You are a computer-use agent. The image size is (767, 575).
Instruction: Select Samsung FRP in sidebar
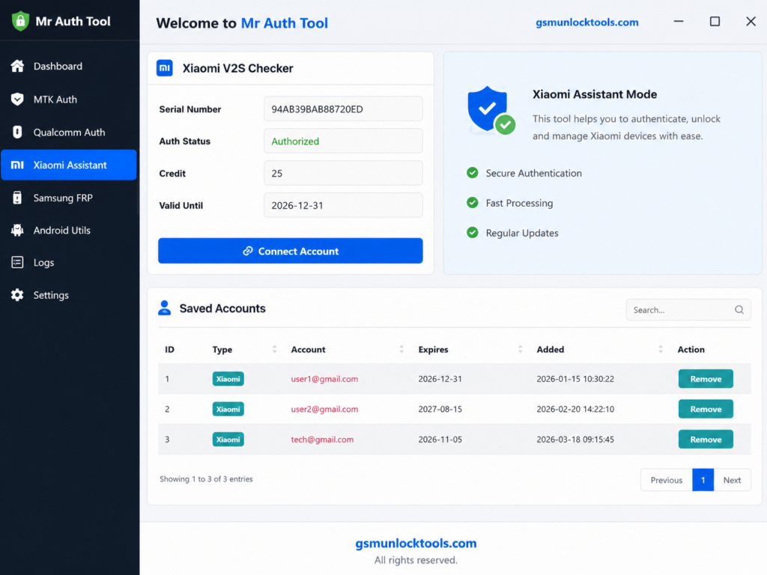(69, 198)
